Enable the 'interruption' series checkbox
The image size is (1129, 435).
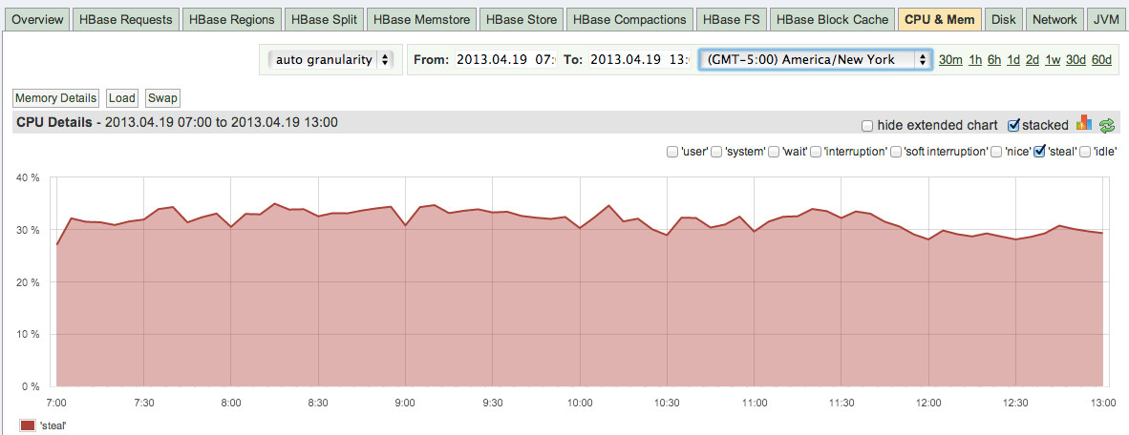click(815, 152)
